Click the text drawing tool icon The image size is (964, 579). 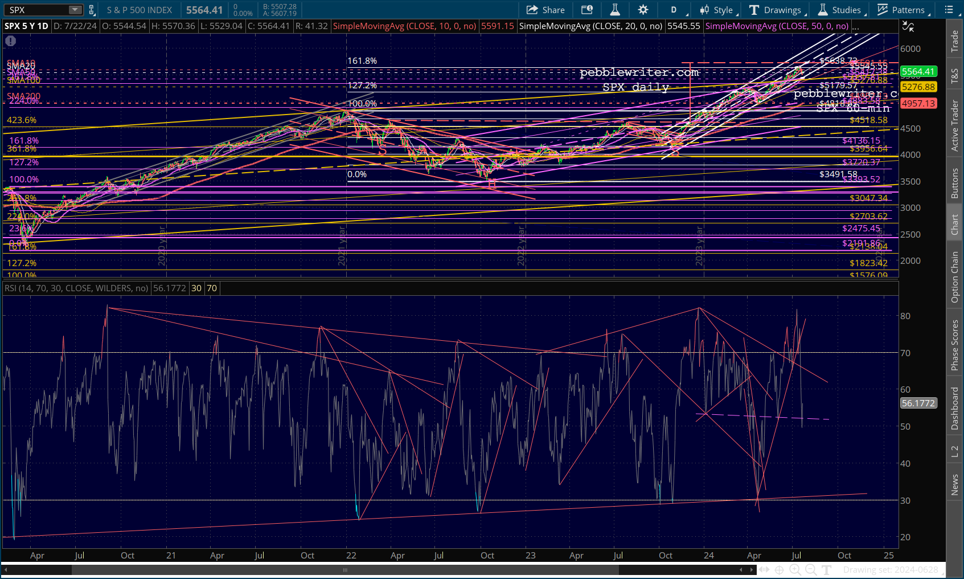(x=827, y=569)
